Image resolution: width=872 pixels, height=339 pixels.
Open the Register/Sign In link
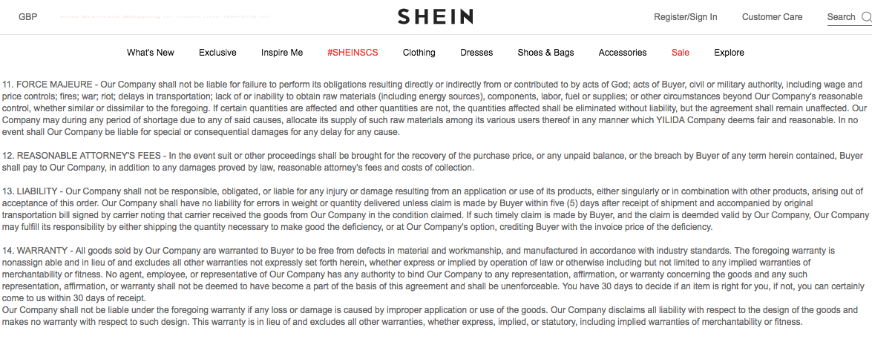tap(685, 17)
